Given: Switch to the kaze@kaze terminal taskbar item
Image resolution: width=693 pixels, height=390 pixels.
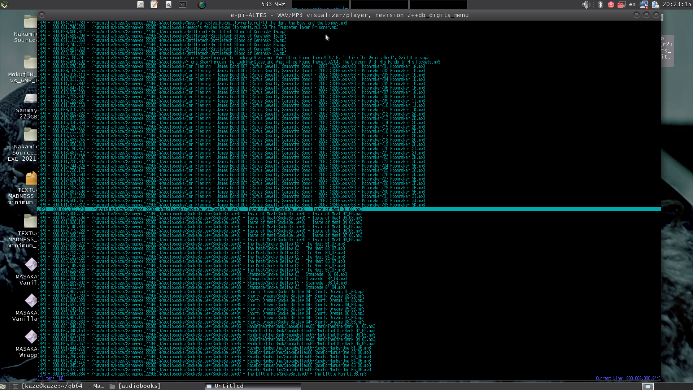Looking at the screenshot, I should (x=60, y=386).
